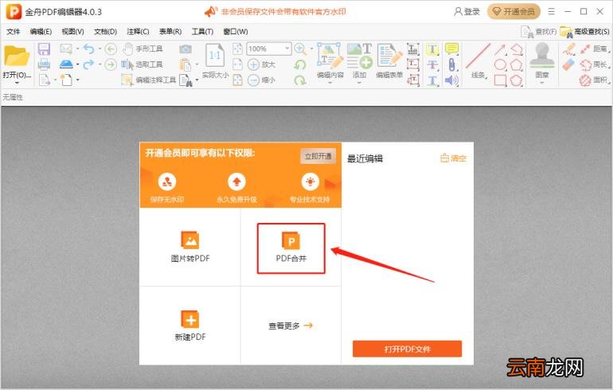Open the 文件 menu

point(13,32)
